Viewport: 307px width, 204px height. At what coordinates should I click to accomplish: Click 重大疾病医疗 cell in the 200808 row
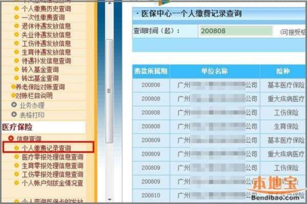coord(286,99)
